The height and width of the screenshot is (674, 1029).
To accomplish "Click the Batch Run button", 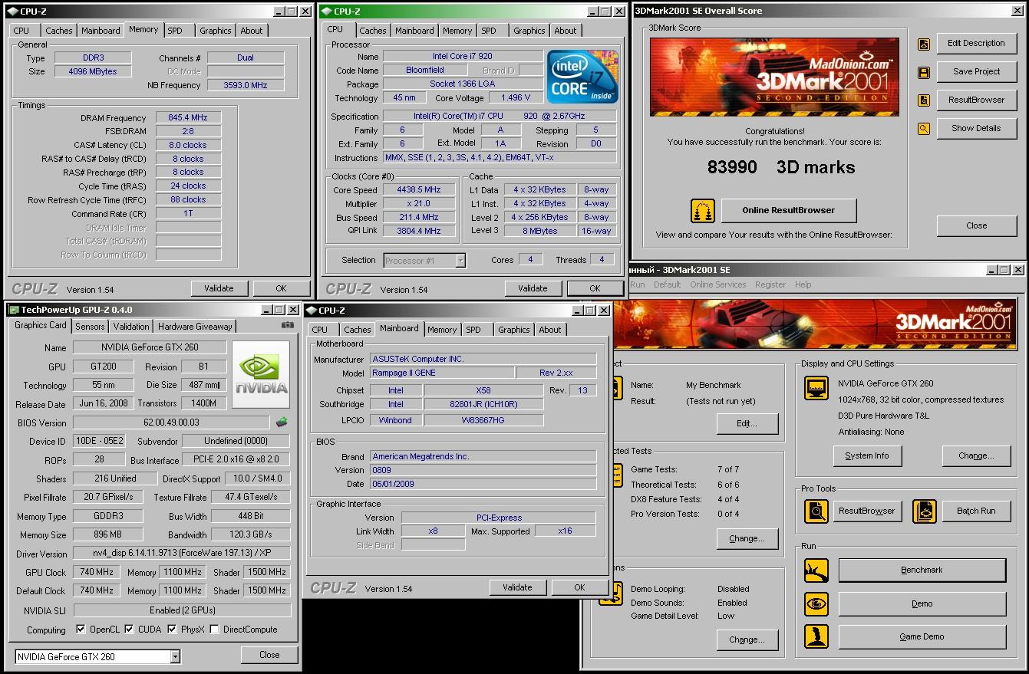I will click(976, 511).
